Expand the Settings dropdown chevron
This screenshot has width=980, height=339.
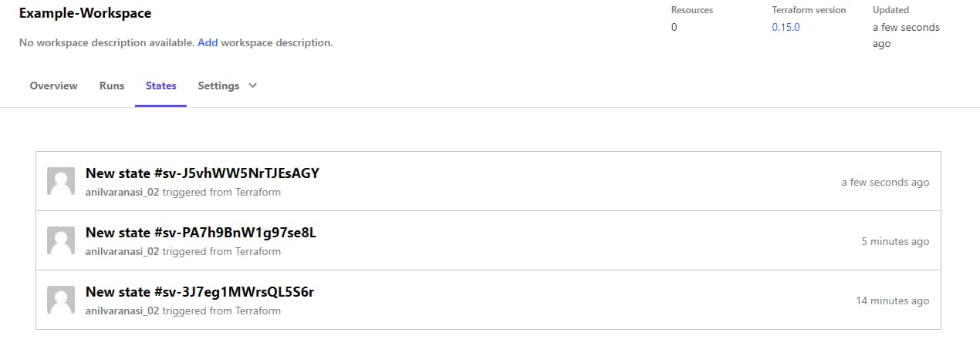tap(252, 86)
